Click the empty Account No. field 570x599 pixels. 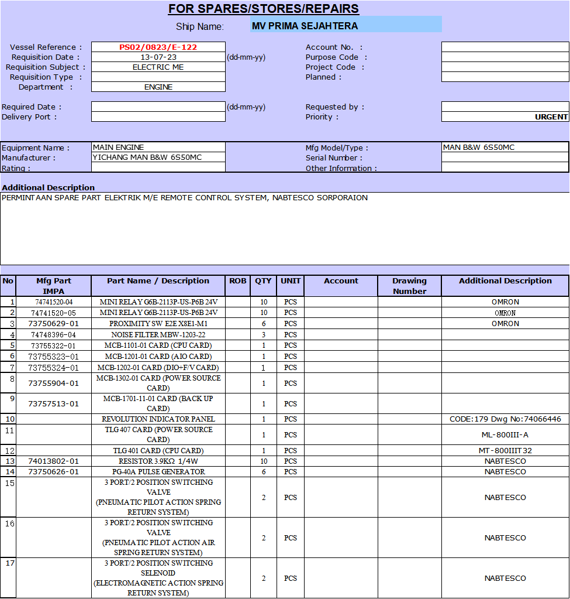[x=505, y=47]
